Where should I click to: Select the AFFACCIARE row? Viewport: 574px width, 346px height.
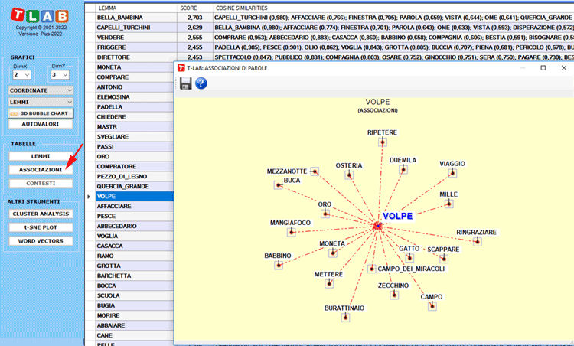tap(135, 206)
